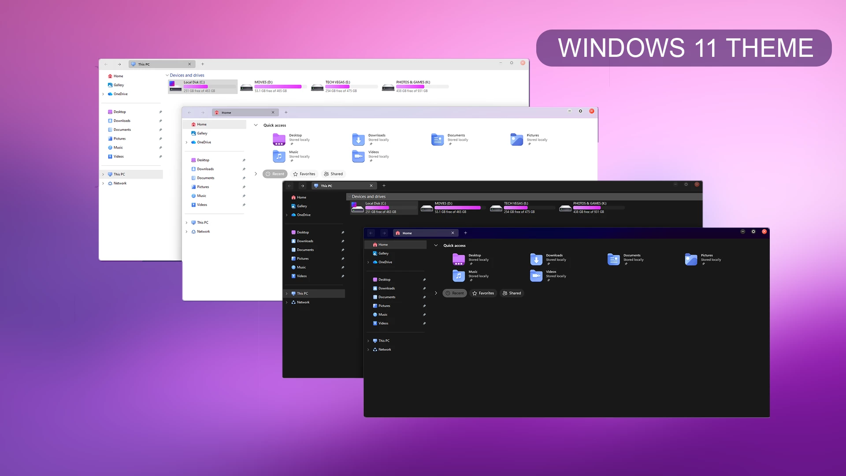This screenshot has height=476, width=846.
Task: Close Home tab in front dark window
Action: pos(453,233)
